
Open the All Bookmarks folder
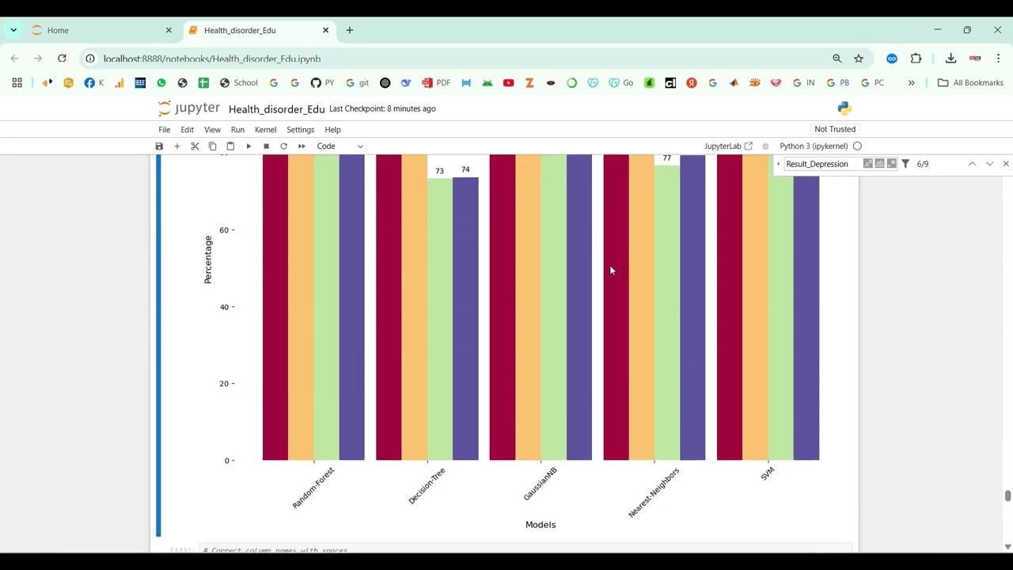click(970, 82)
